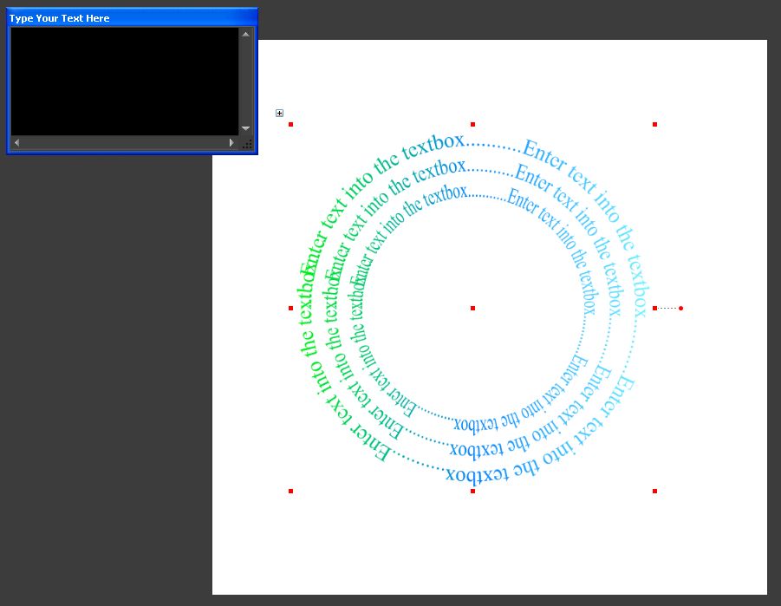Click the bottom-right red selection handle
The width and height of the screenshot is (781, 606).
click(x=654, y=491)
